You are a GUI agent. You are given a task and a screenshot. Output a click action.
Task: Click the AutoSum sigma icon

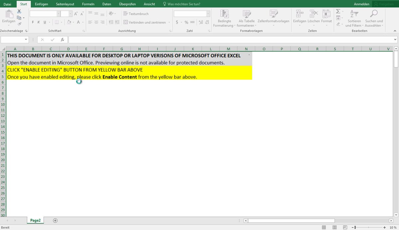(338, 11)
